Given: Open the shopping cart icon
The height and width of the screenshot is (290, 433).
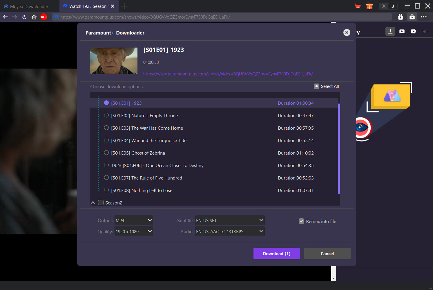Looking at the screenshot, I should (358, 6).
